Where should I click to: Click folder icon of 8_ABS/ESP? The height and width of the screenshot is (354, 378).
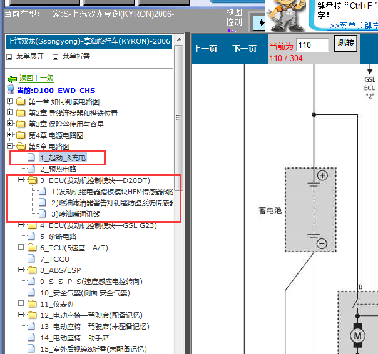[32, 270]
